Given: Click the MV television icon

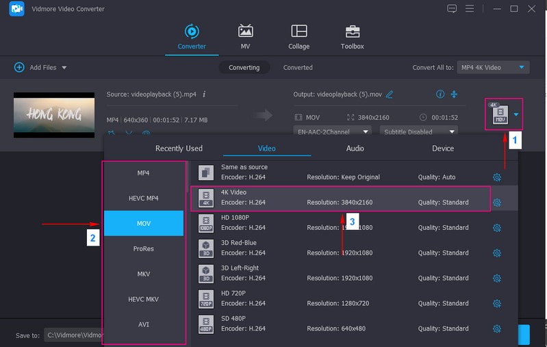Looking at the screenshot, I should (x=245, y=31).
